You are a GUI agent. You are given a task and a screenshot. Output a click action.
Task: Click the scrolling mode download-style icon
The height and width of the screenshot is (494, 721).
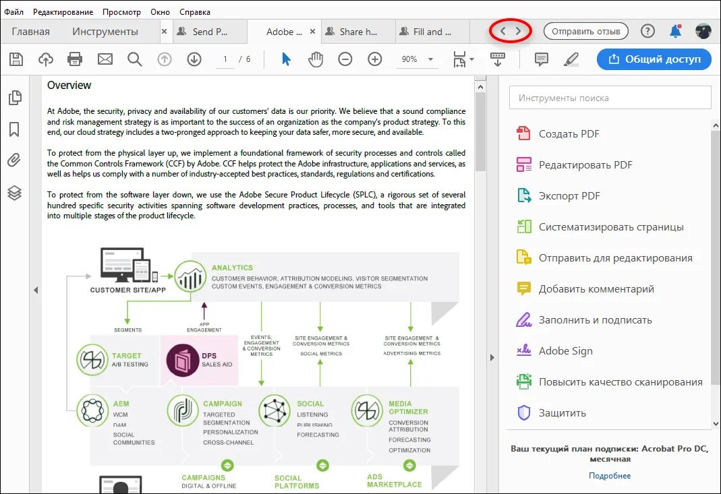[x=498, y=59]
